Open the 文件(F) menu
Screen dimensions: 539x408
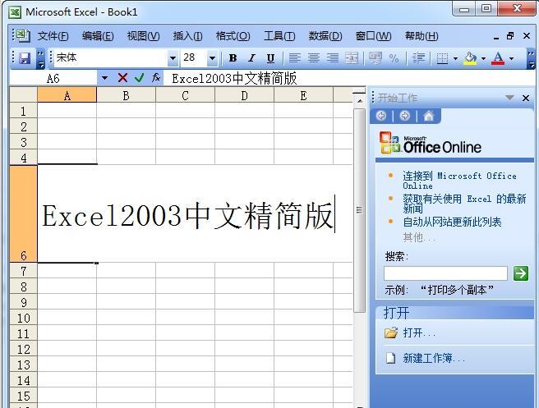point(53,36)
